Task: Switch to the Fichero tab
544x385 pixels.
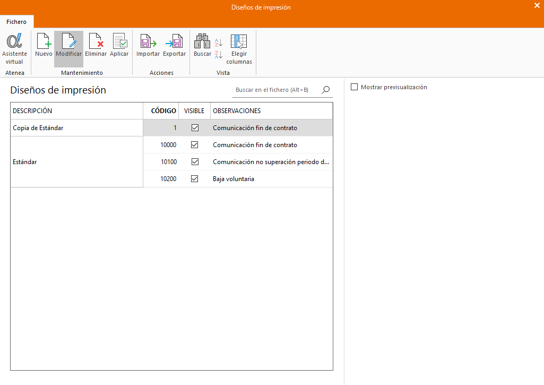Action: point(16,22)
